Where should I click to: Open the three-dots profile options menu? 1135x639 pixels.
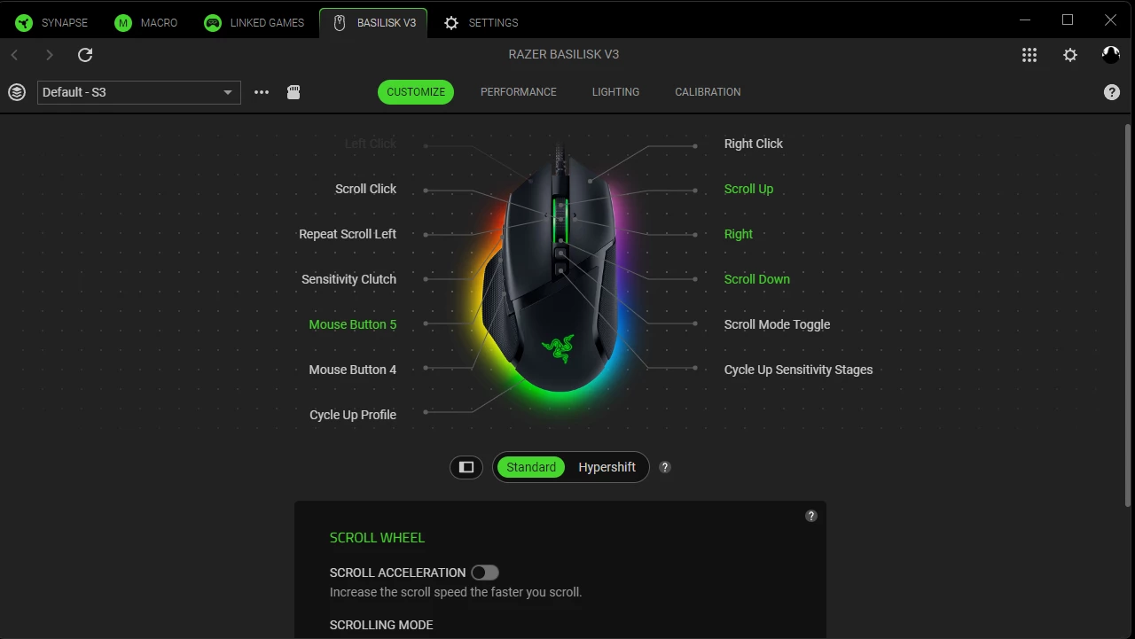click(x=262, y=92)
